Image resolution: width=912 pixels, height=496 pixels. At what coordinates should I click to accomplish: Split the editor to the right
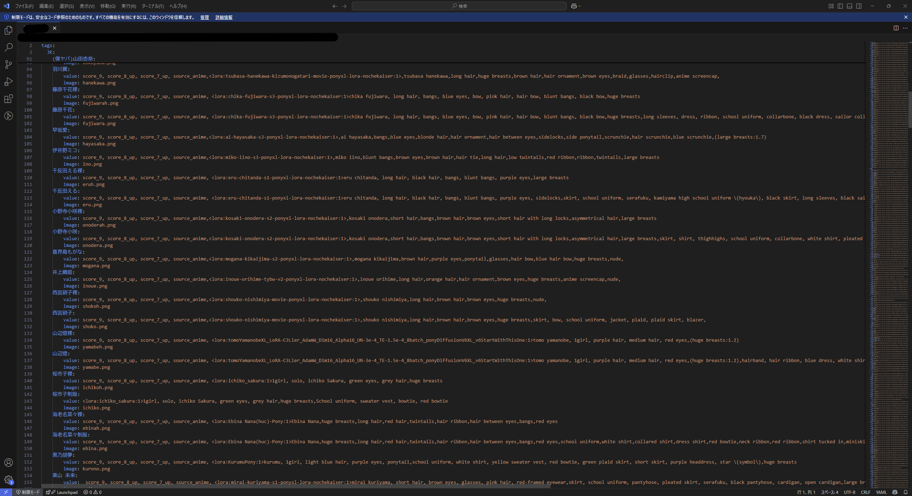click(896, 28)
